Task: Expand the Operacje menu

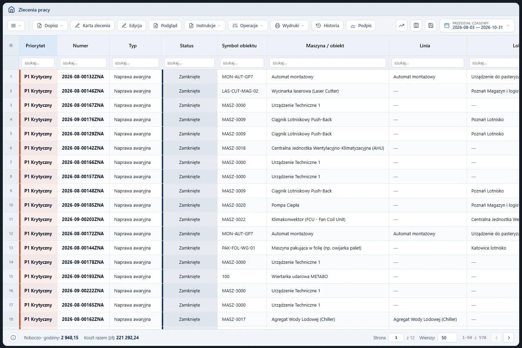Action: (248, 25)
